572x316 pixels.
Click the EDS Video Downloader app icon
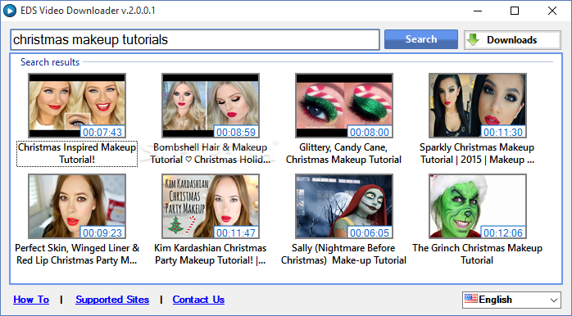point(10,11)
